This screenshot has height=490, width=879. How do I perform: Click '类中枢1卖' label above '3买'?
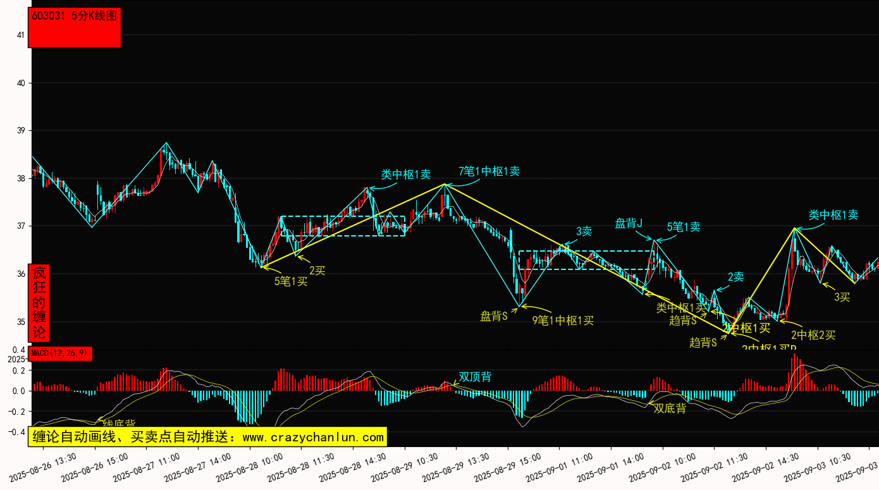[833, 215]
